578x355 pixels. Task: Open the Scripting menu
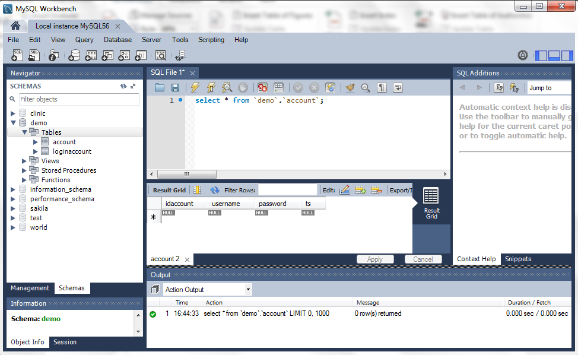[211, 39]
